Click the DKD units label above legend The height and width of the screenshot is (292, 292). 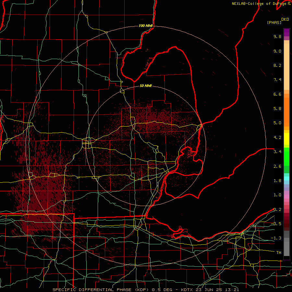pyautogui.click(x=285, y=19)
